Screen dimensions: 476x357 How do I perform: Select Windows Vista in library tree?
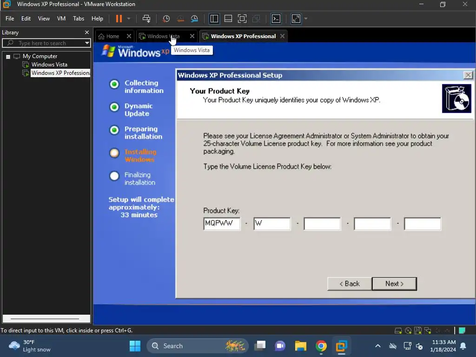[x=49, y=65]
